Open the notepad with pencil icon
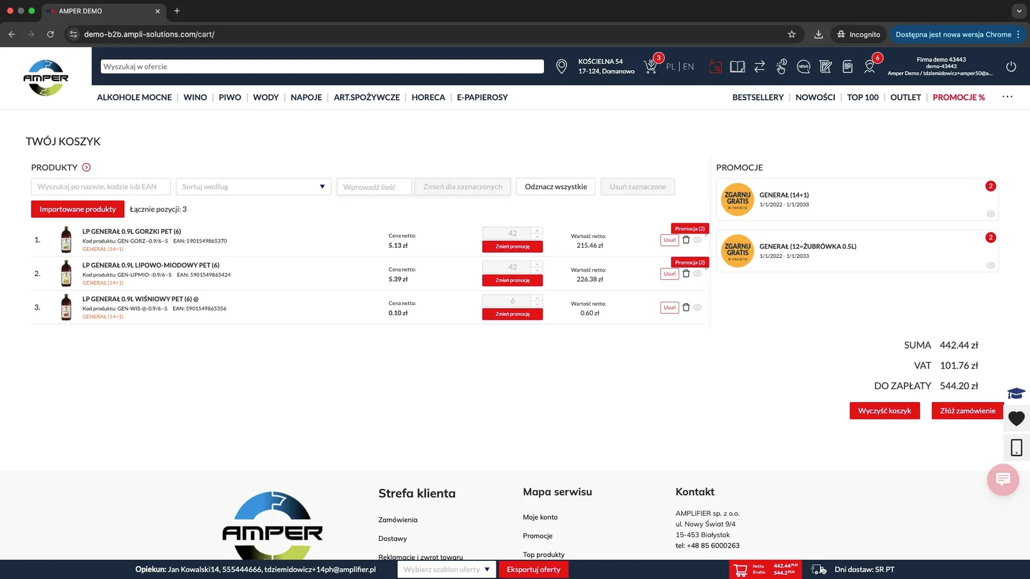Image resolution: width=1030 pixels, height=579 pixels. (x=825, y=66)
